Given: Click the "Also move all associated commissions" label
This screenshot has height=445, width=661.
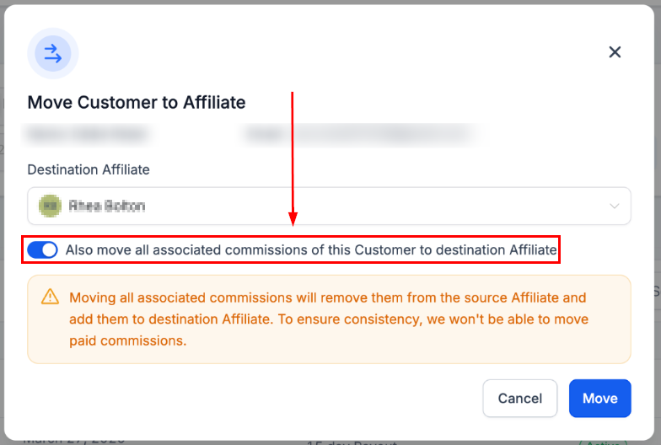Looking at the screenshot, I should pyautogui.click(x=310, y=249).
